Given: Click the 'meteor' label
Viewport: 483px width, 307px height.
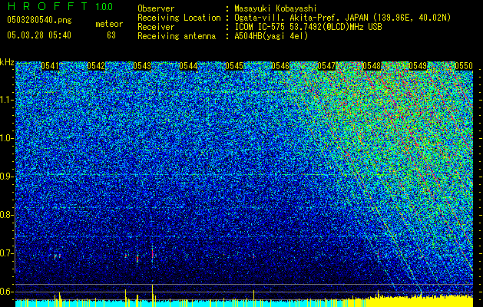Looking at the screenshot, I should [x=109, y=24].
